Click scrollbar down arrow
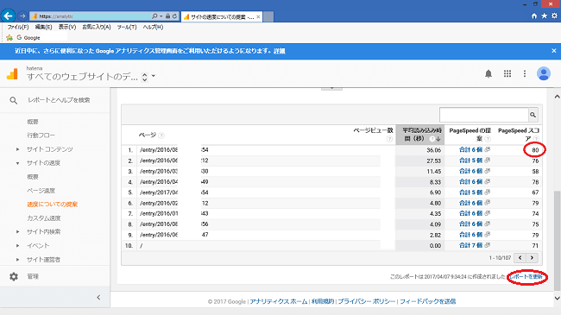Viewport: 561px width, 315px height. 557,298
